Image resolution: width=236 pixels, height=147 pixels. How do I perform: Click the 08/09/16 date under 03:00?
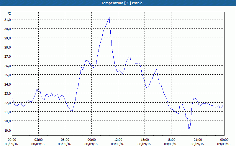click(38, 144)
